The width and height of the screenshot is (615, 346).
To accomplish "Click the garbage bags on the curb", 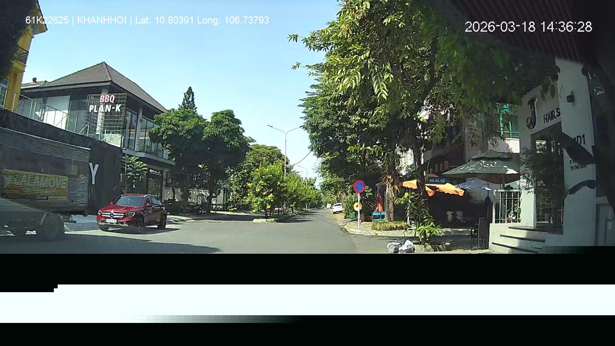I will 401,247.
